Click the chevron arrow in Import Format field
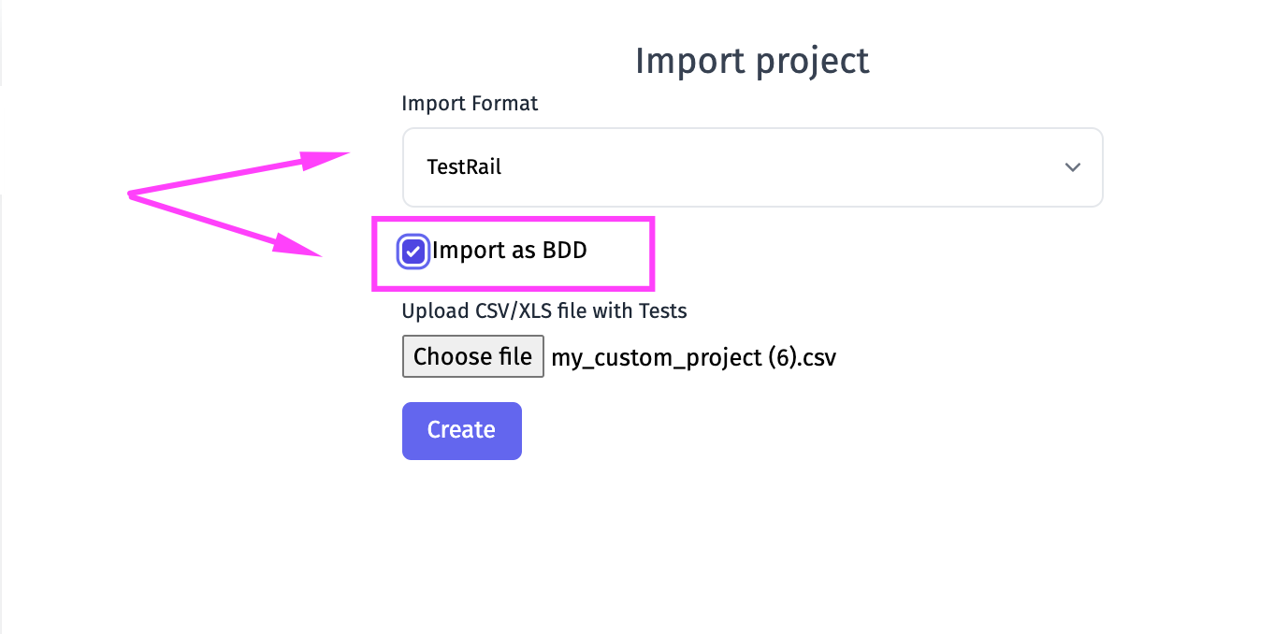 click(x=1072, y=167)
